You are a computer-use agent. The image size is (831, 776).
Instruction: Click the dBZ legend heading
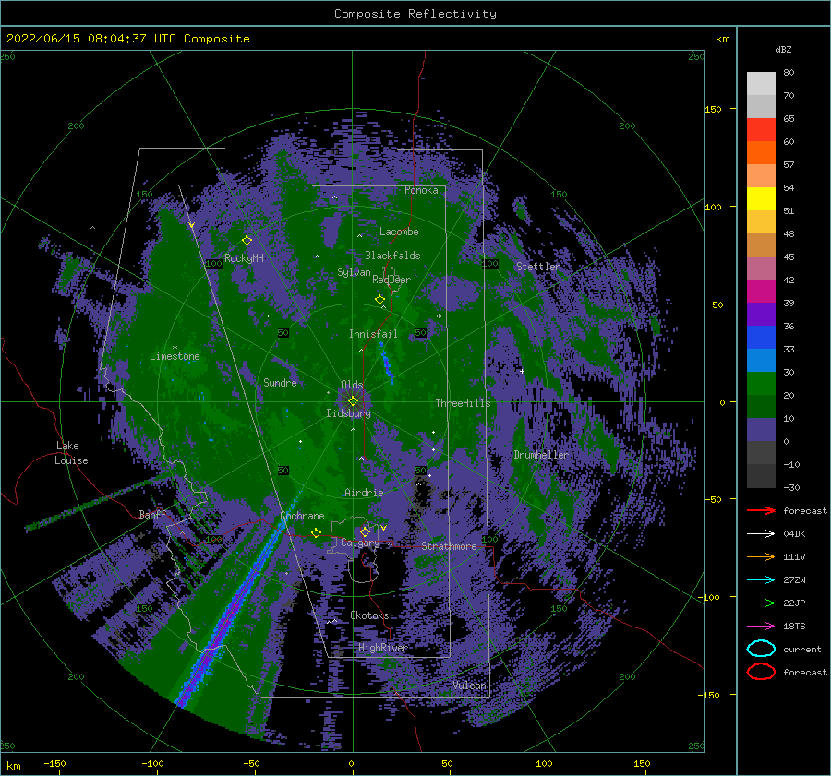pyautogui.click(x=783, y=49)
